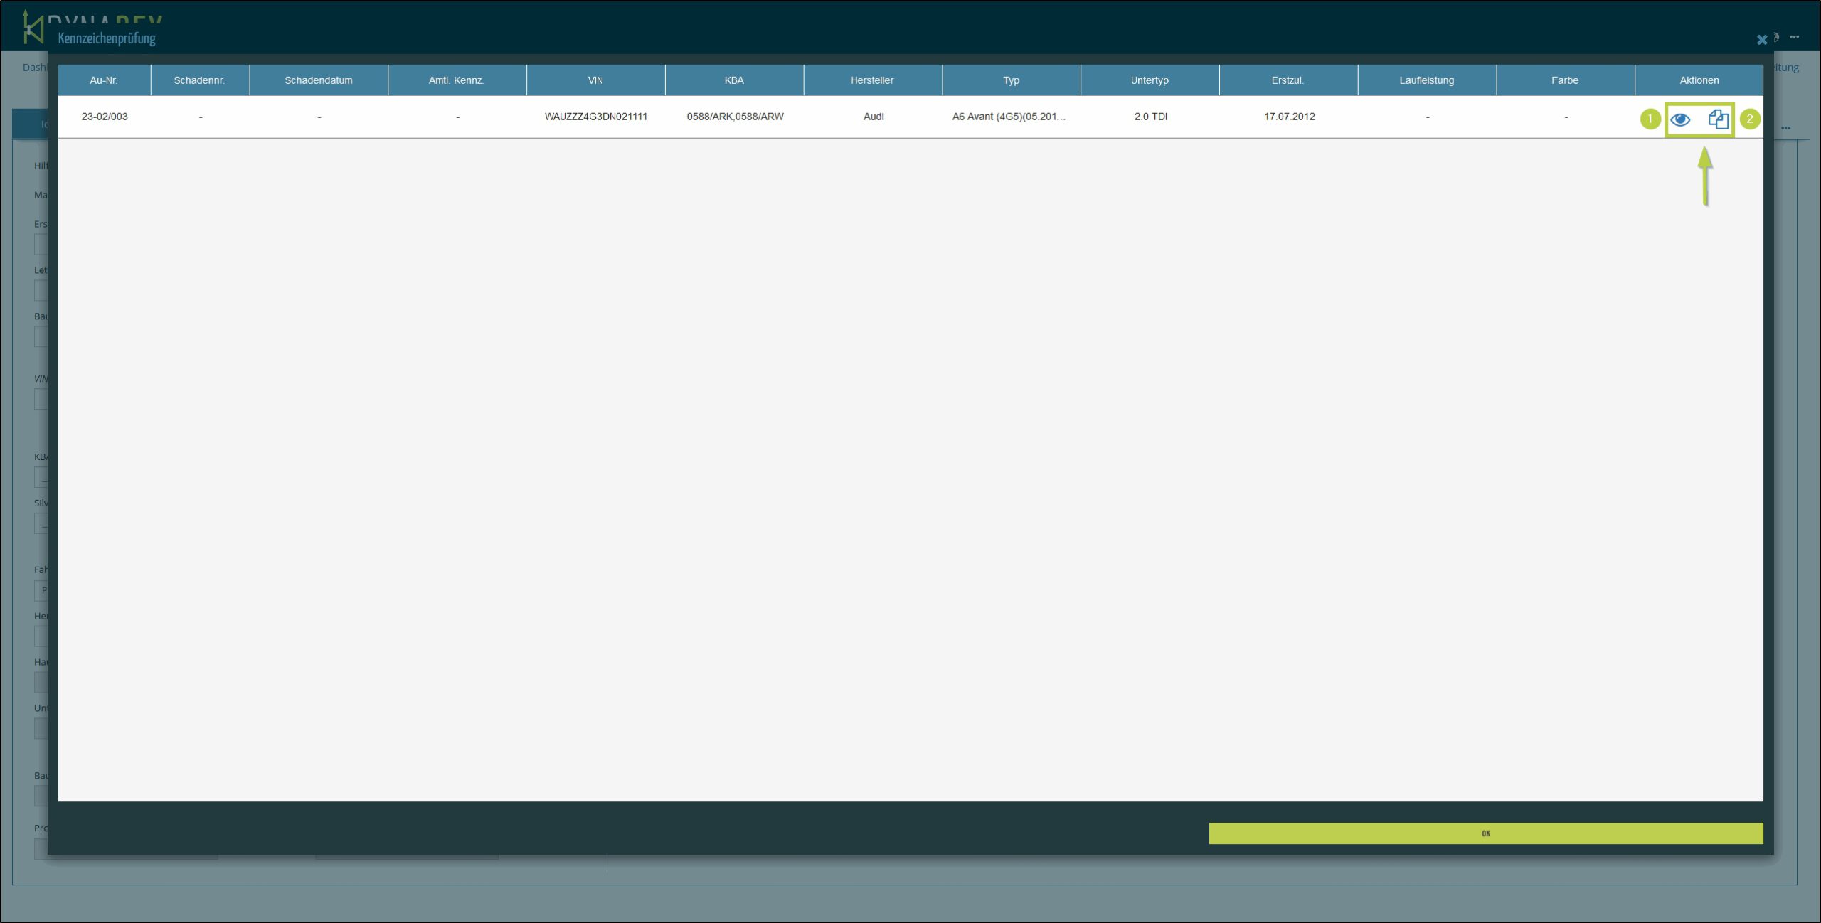Image resolution: width=1821 pixels, height=923 pixels.
Task: Click the Amtl. Kennz. column header
Action: click(x=456, y=80)
